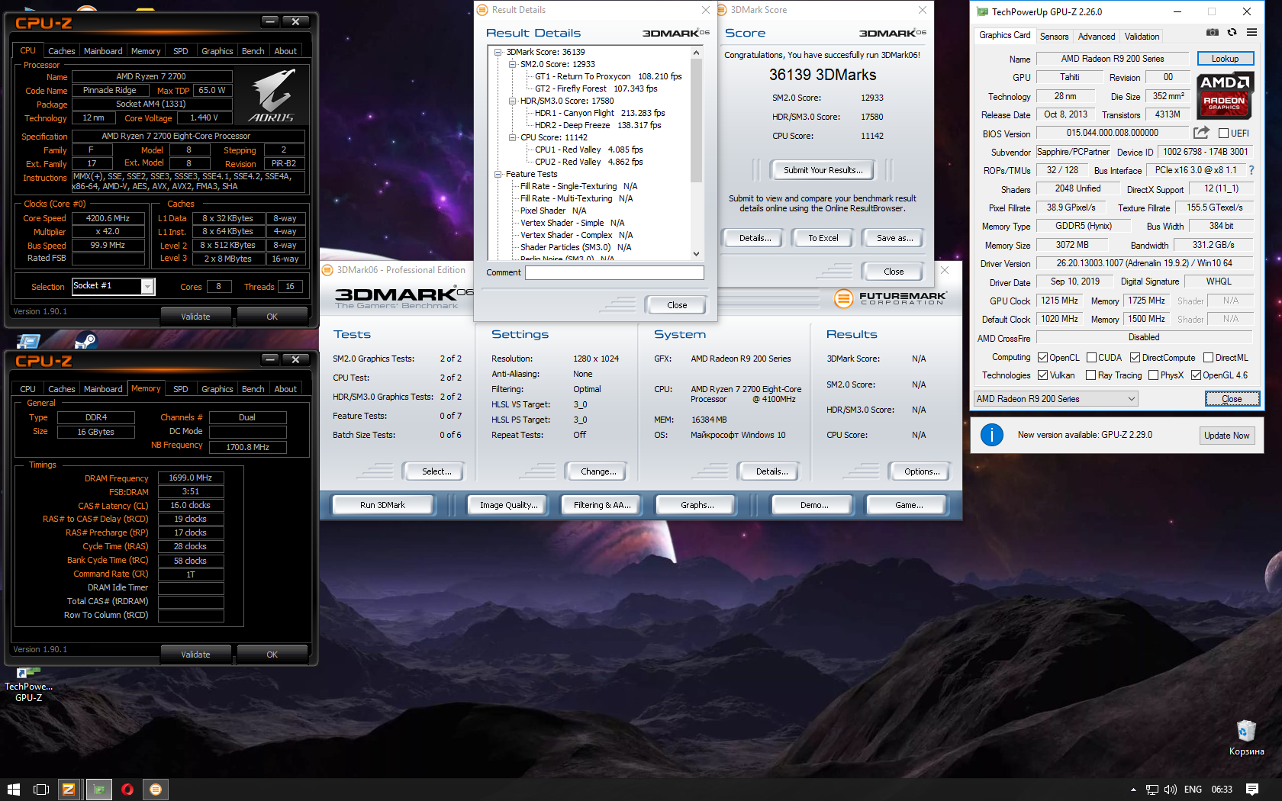Click the Run 3DMark button

382,505
